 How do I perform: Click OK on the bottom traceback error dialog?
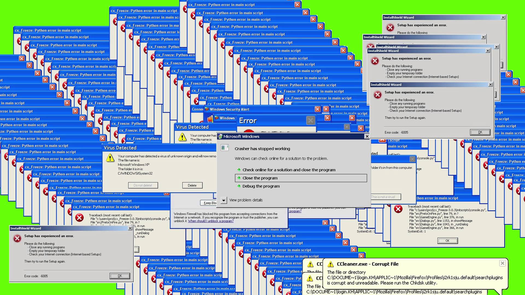point(447,241)
